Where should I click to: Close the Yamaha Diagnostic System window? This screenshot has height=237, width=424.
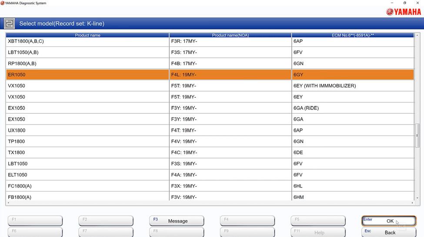pos(417,3)
